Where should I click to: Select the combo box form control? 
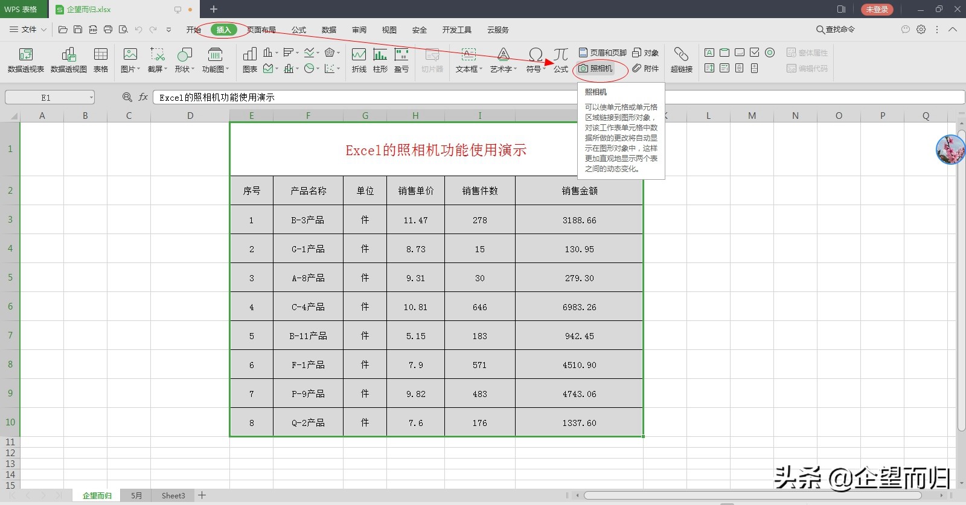tap(724, 68)
